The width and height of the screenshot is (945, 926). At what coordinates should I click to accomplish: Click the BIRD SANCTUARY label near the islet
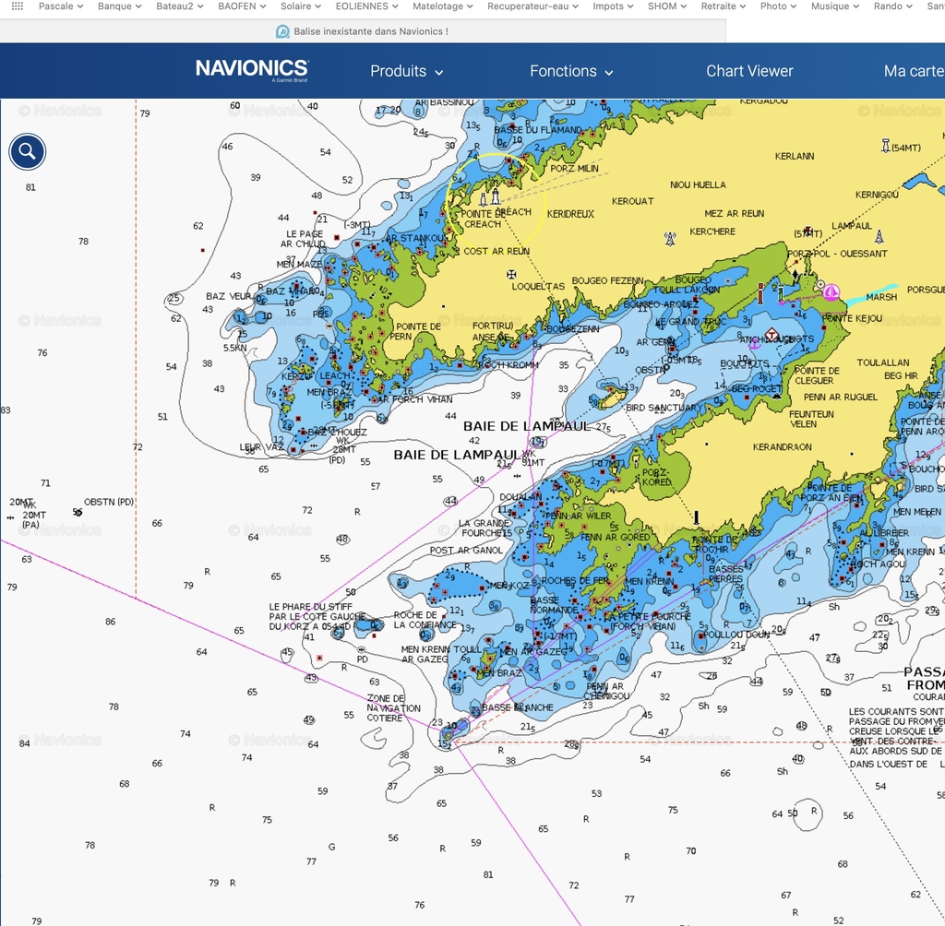(x=664, y=408)
